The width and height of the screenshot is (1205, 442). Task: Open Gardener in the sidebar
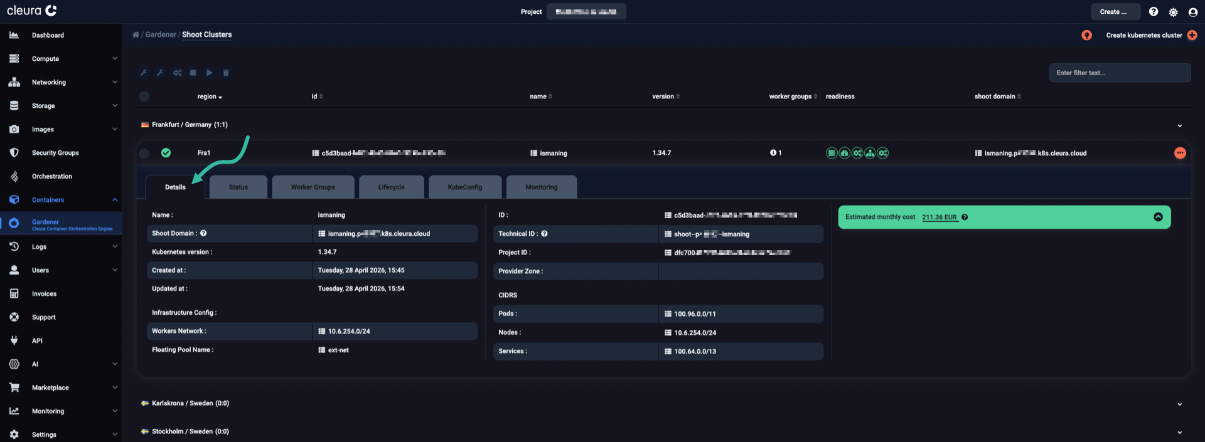pyautogui.click(x=61, y=223)
